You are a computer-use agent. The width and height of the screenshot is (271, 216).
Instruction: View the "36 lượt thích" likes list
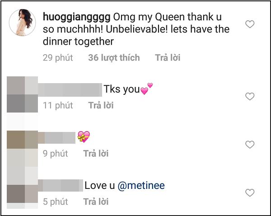click(114, 57)
